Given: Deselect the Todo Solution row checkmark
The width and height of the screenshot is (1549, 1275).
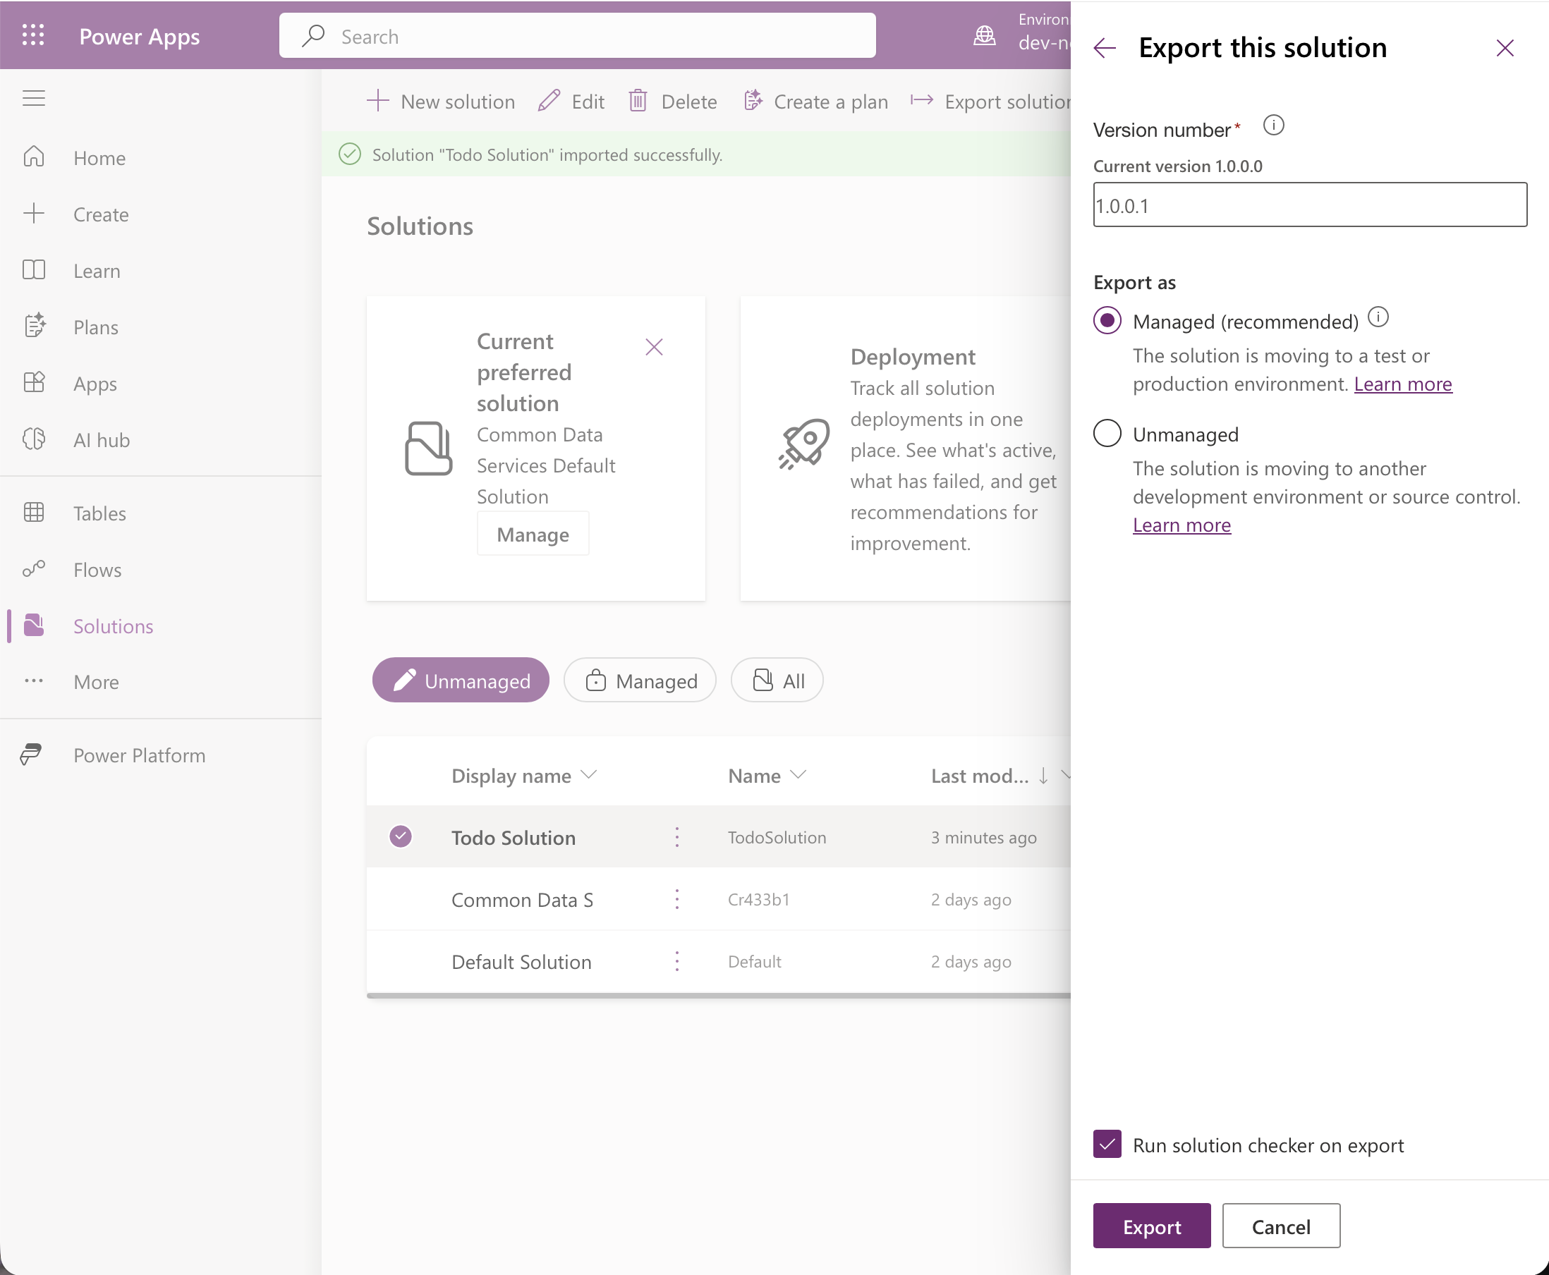Looking at the screenshot, I should 400,836.
